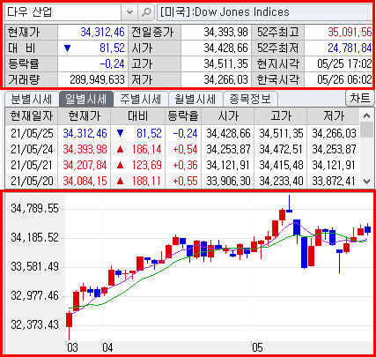Select the 21/05/24 row in daily table
The height and width of the screenshot is (357, 376).
[182, 149]
